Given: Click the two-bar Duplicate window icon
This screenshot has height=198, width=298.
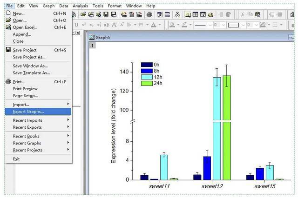Looking at the screenshot, I should point(167,14).
